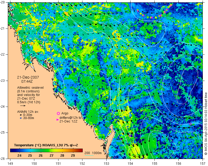Click the "-20" latitude axis label
Viewport: 208px width, 166px height.
(x=2, y=2)
